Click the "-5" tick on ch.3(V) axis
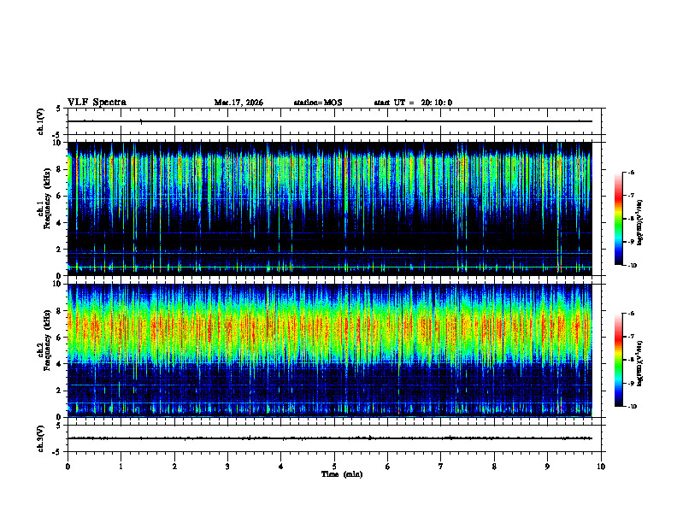 coord(57,452)
